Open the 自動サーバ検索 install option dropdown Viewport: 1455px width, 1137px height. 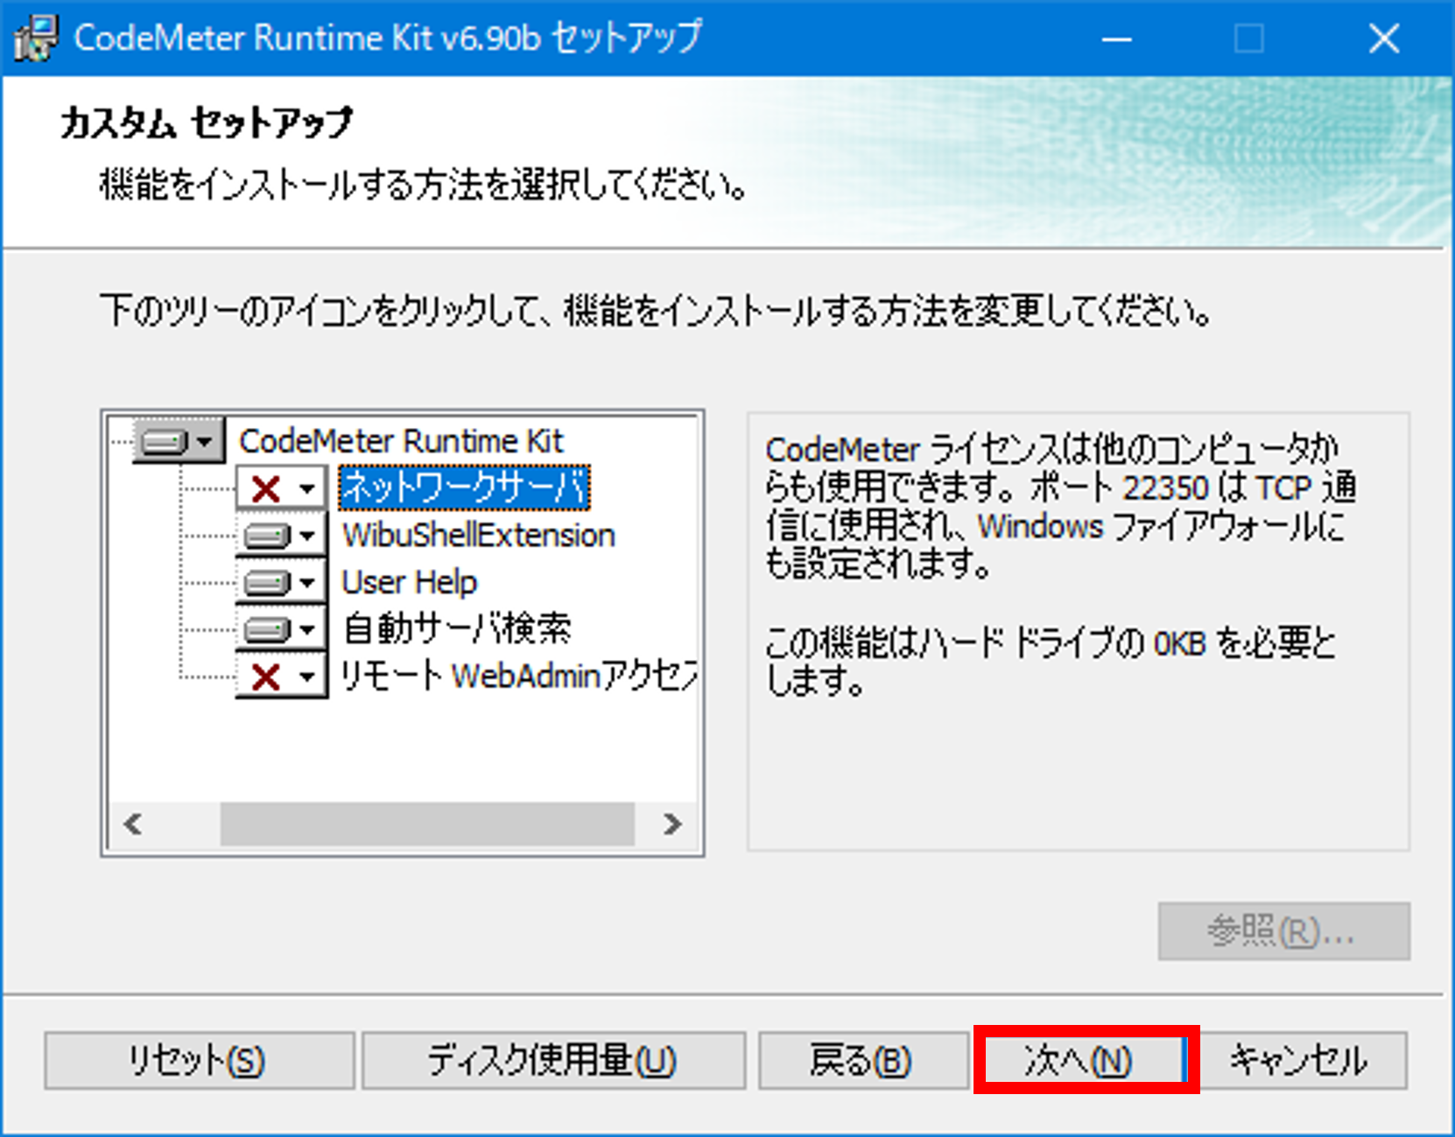pos(306,629)
